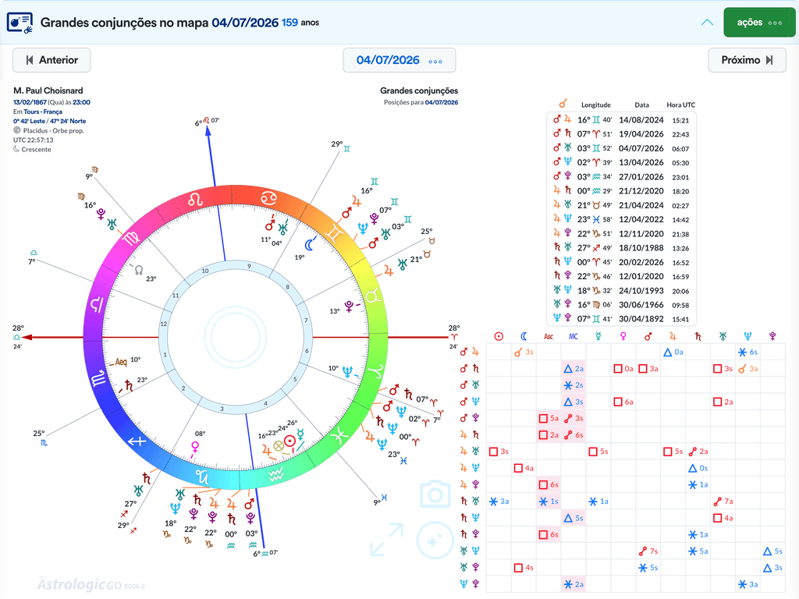The width and height of the screenshot is (799, 599).
Task: Click the Saturn column header symbol
Action: tap(698, 336)
